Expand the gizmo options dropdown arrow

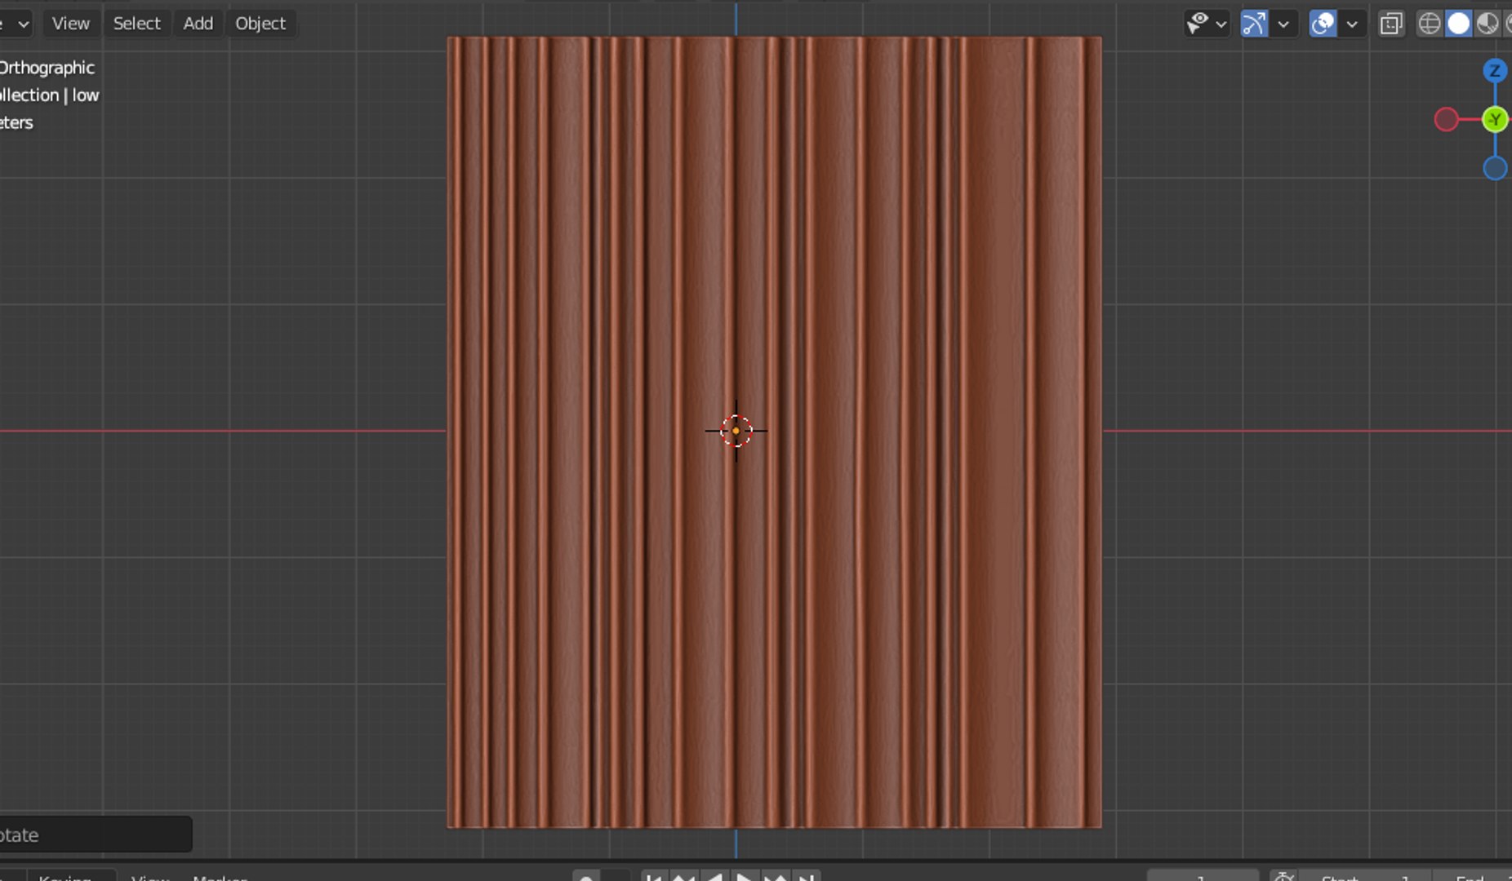(x=1283, y=24)
